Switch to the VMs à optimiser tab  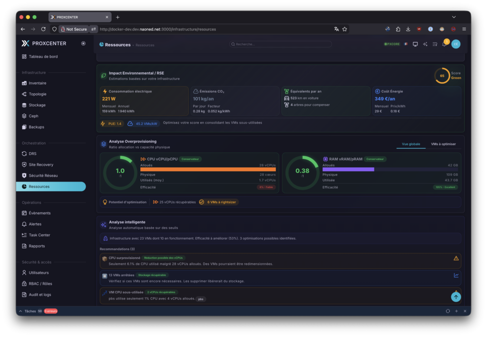coord(443,144)
